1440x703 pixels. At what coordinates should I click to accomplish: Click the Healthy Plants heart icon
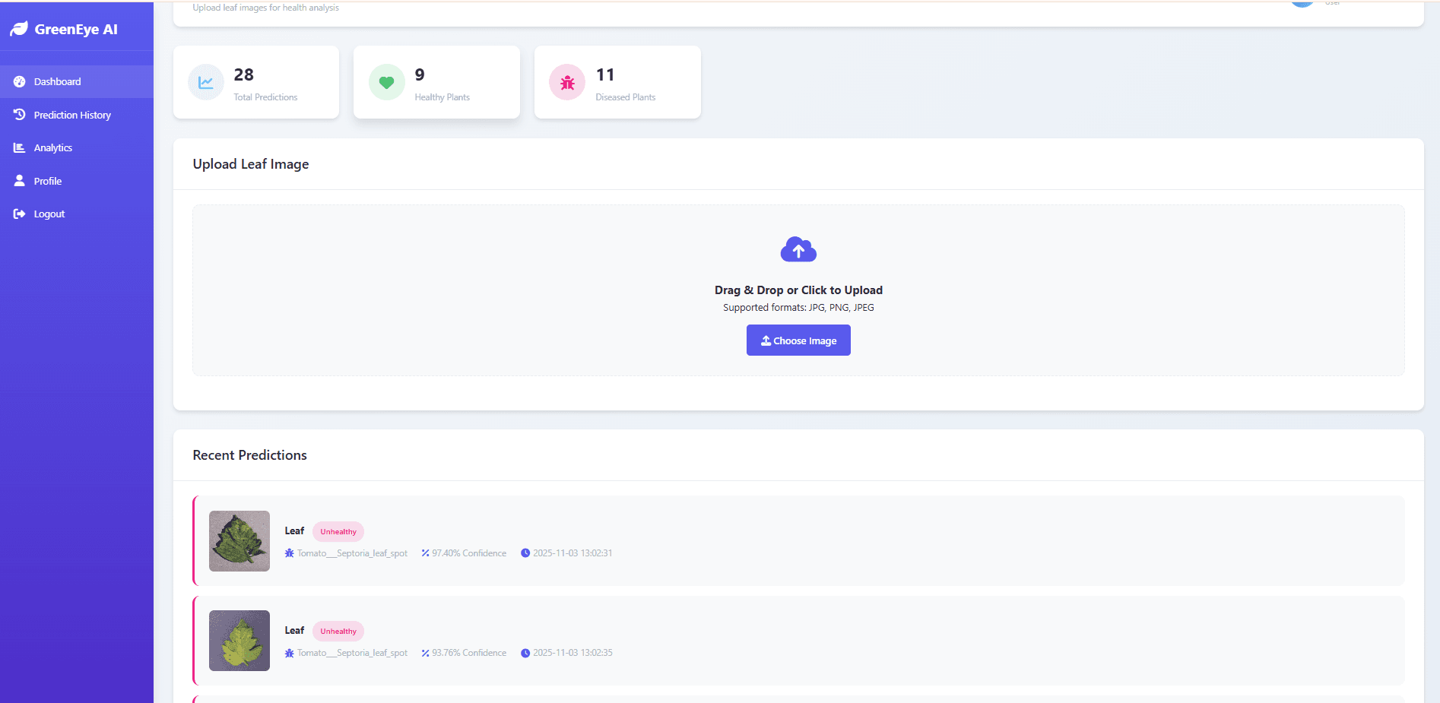(x=386, y=82)
